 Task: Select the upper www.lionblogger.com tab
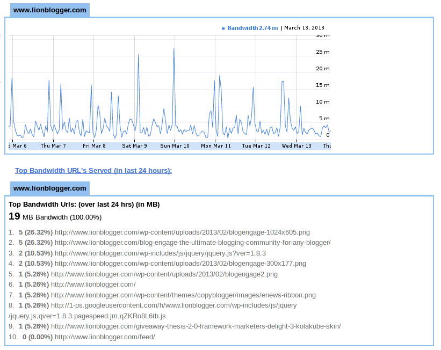tap(50, 10)
